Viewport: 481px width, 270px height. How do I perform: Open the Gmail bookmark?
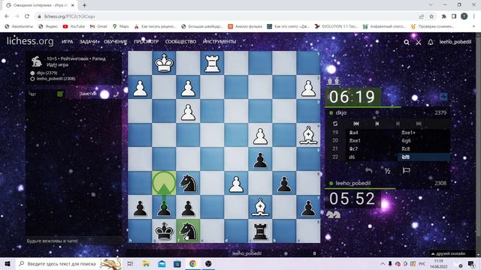[x=98, y=27]
